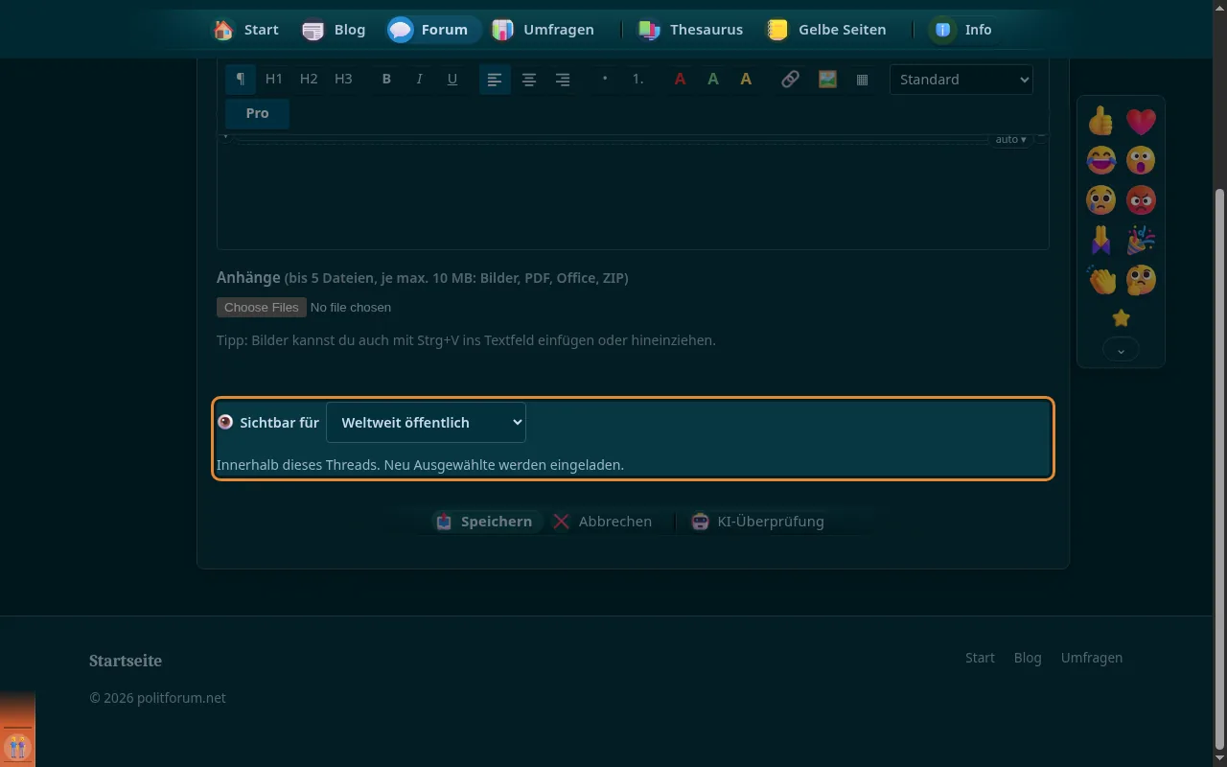Toggle underline formatting
Viewport: 1227px width, 767px height.
click(452, 79)
